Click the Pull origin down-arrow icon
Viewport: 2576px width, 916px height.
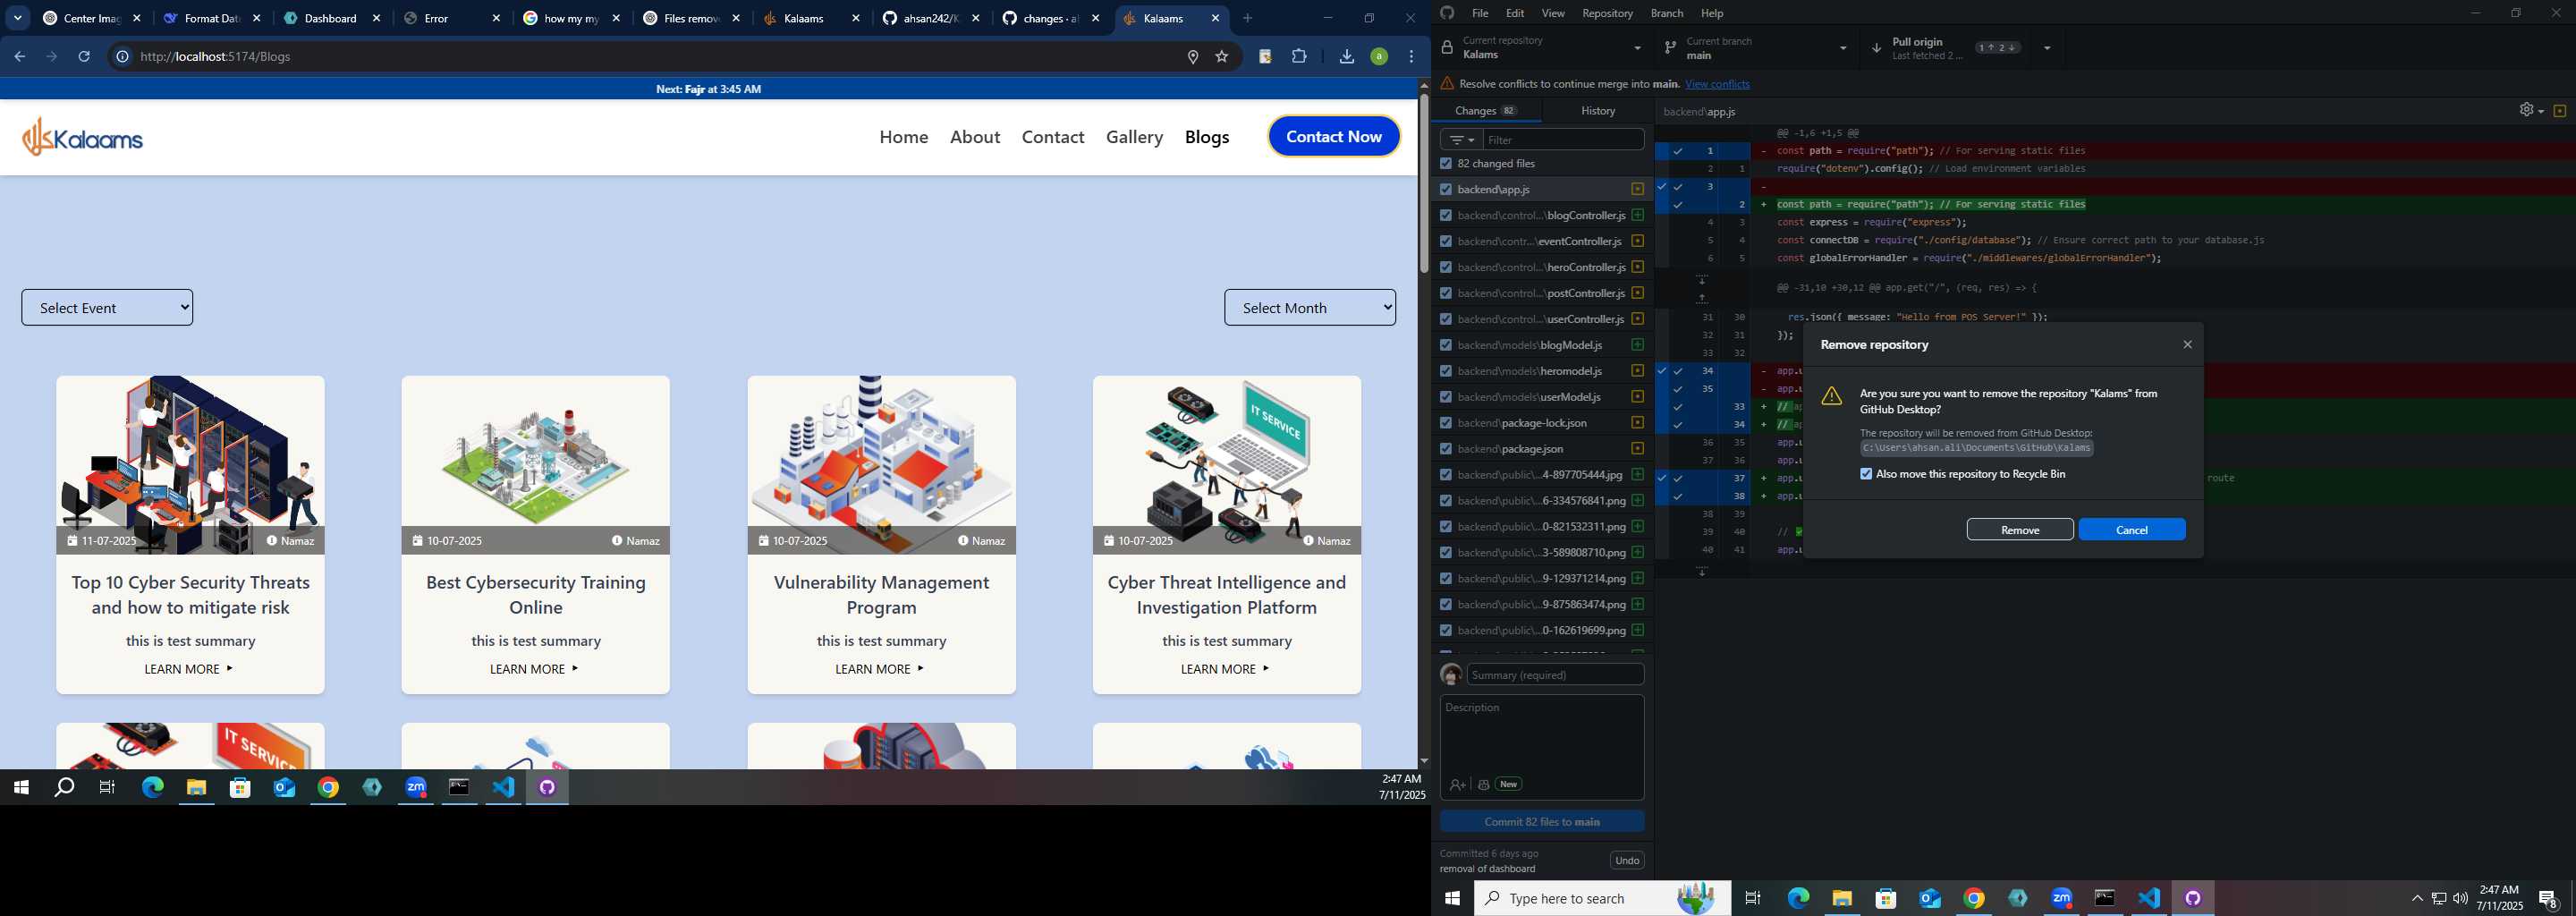click(1876, 48)
